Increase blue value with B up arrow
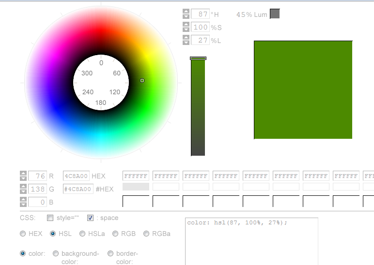374x265 pixels. click(x=23, y=199)
